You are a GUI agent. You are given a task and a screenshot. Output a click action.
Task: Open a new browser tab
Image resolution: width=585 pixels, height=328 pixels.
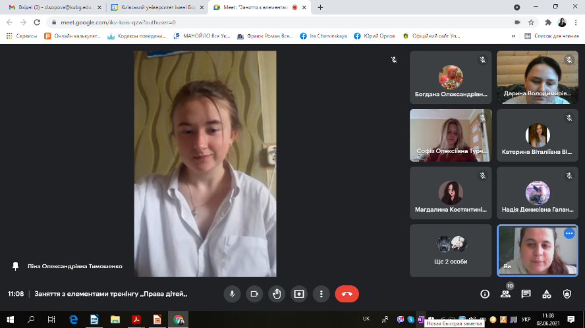[320, 7]
